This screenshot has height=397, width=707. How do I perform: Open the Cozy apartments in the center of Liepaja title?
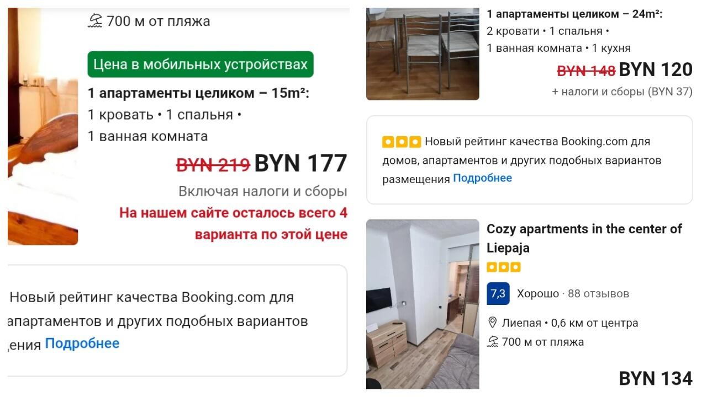tap(584, 238)
